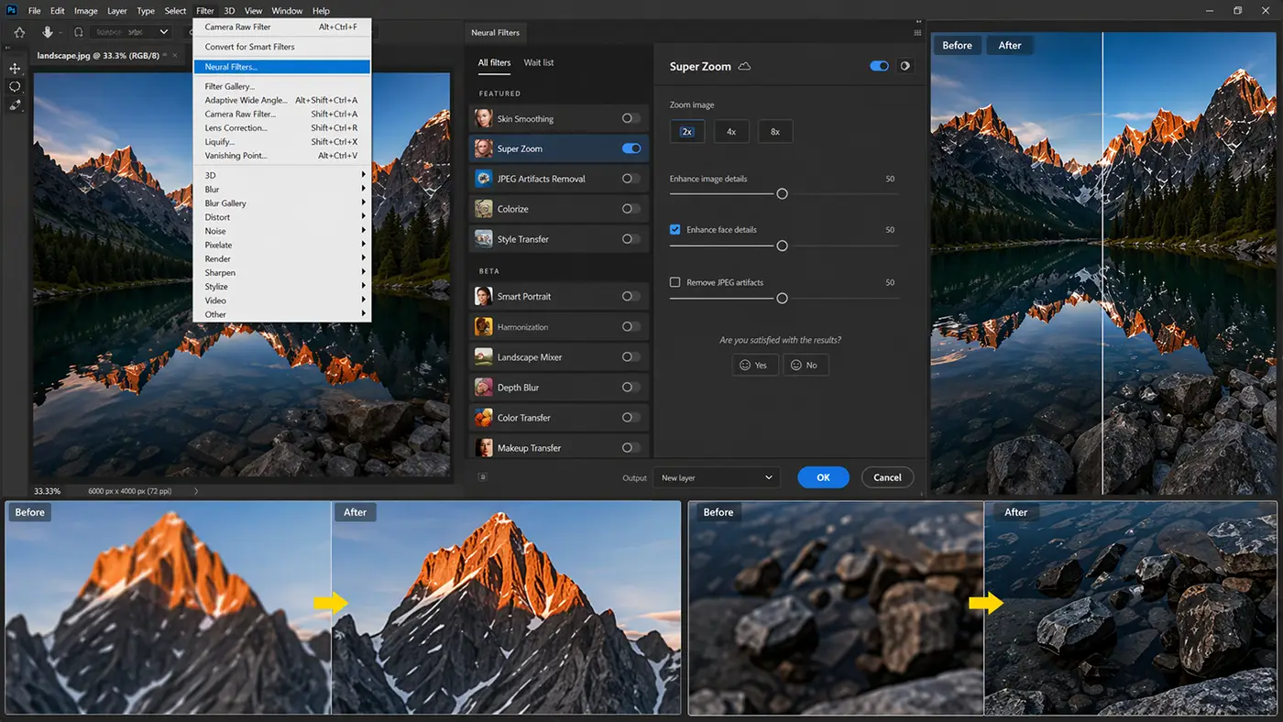Click the Makeup Transfer filter thumbnail icon
Viewport: 1283px width, 722px height.
(483, 447)
